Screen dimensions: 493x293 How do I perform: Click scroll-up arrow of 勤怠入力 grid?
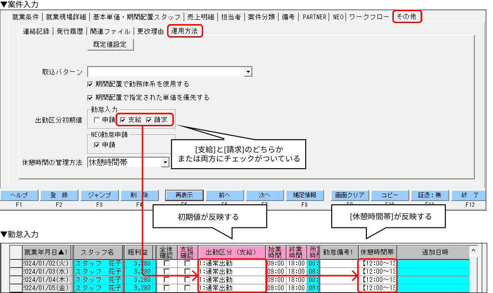474,251
